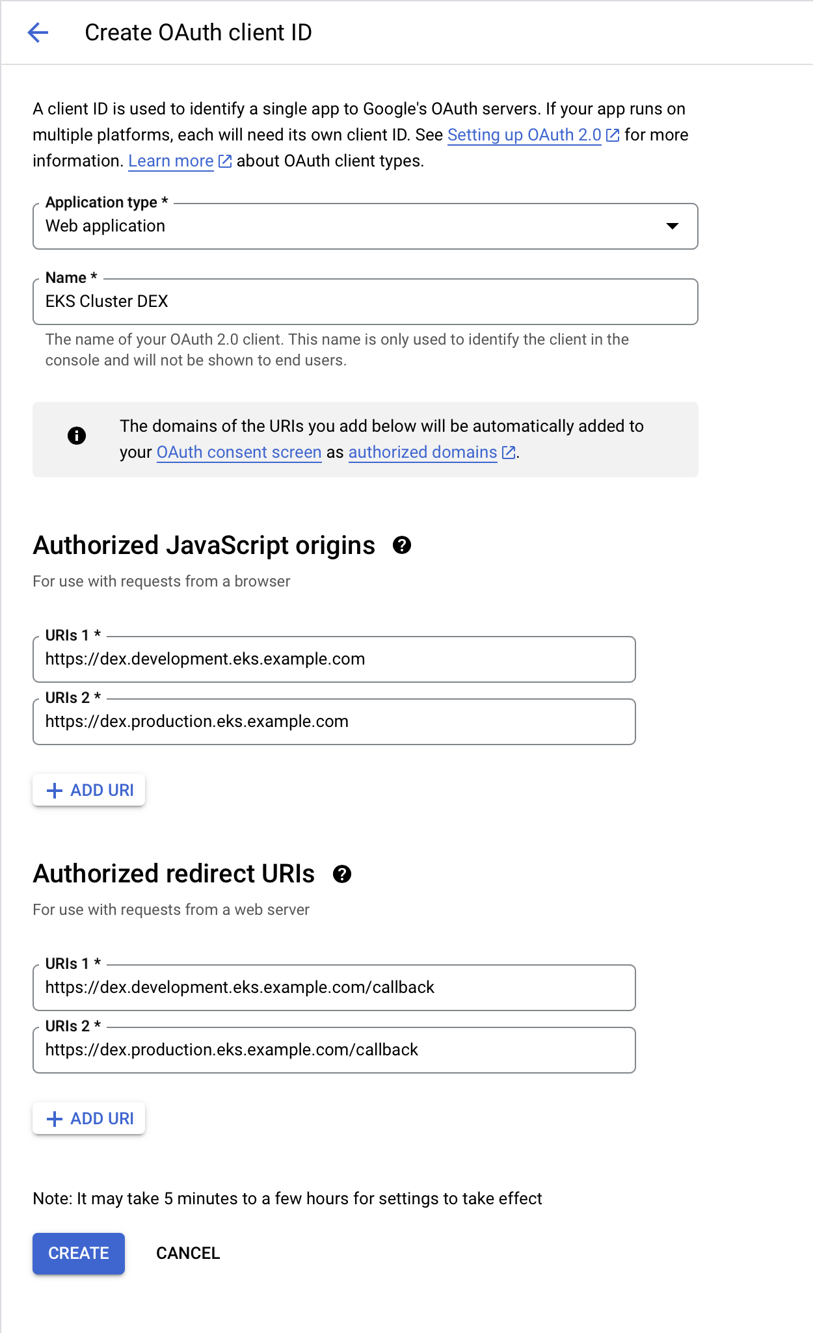Click the external link icon after Setting up OAuth 2.0
Image resolution: width=813 pixels, height=1333 pixels.
point(611,135)
